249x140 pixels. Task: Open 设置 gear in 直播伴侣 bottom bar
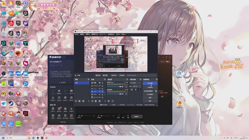pyautogui.click(x=128, y=116)
